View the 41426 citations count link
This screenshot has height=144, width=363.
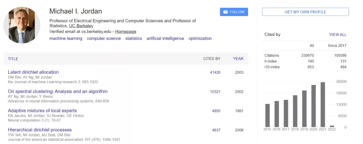point(215,72)
